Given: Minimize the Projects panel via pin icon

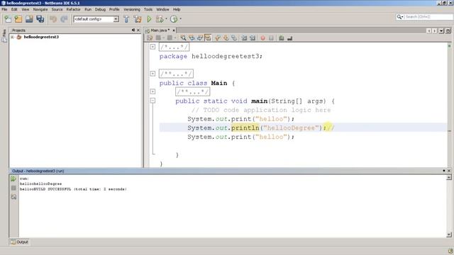Looking at the screenshot, I should (x=133, y=30).
